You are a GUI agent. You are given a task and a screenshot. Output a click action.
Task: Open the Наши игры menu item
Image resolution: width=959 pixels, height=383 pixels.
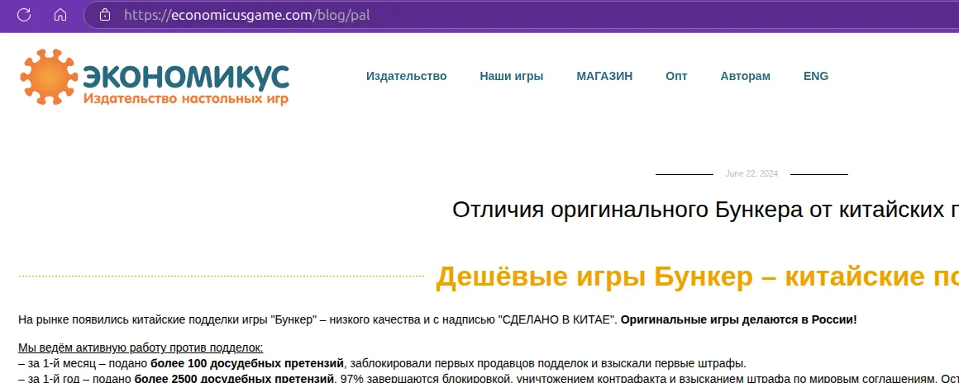(x=511, y=77)
